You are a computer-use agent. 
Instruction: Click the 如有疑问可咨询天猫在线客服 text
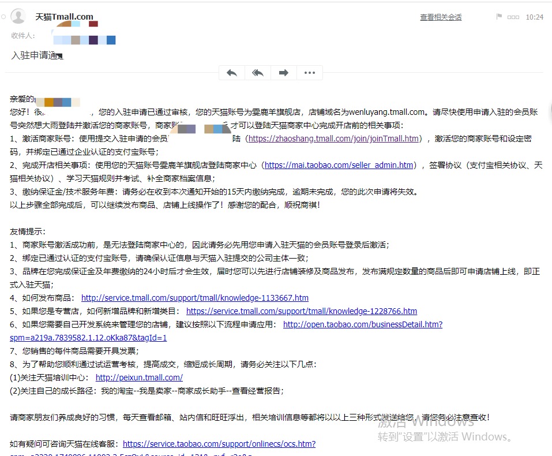click(x=66, y=444)
